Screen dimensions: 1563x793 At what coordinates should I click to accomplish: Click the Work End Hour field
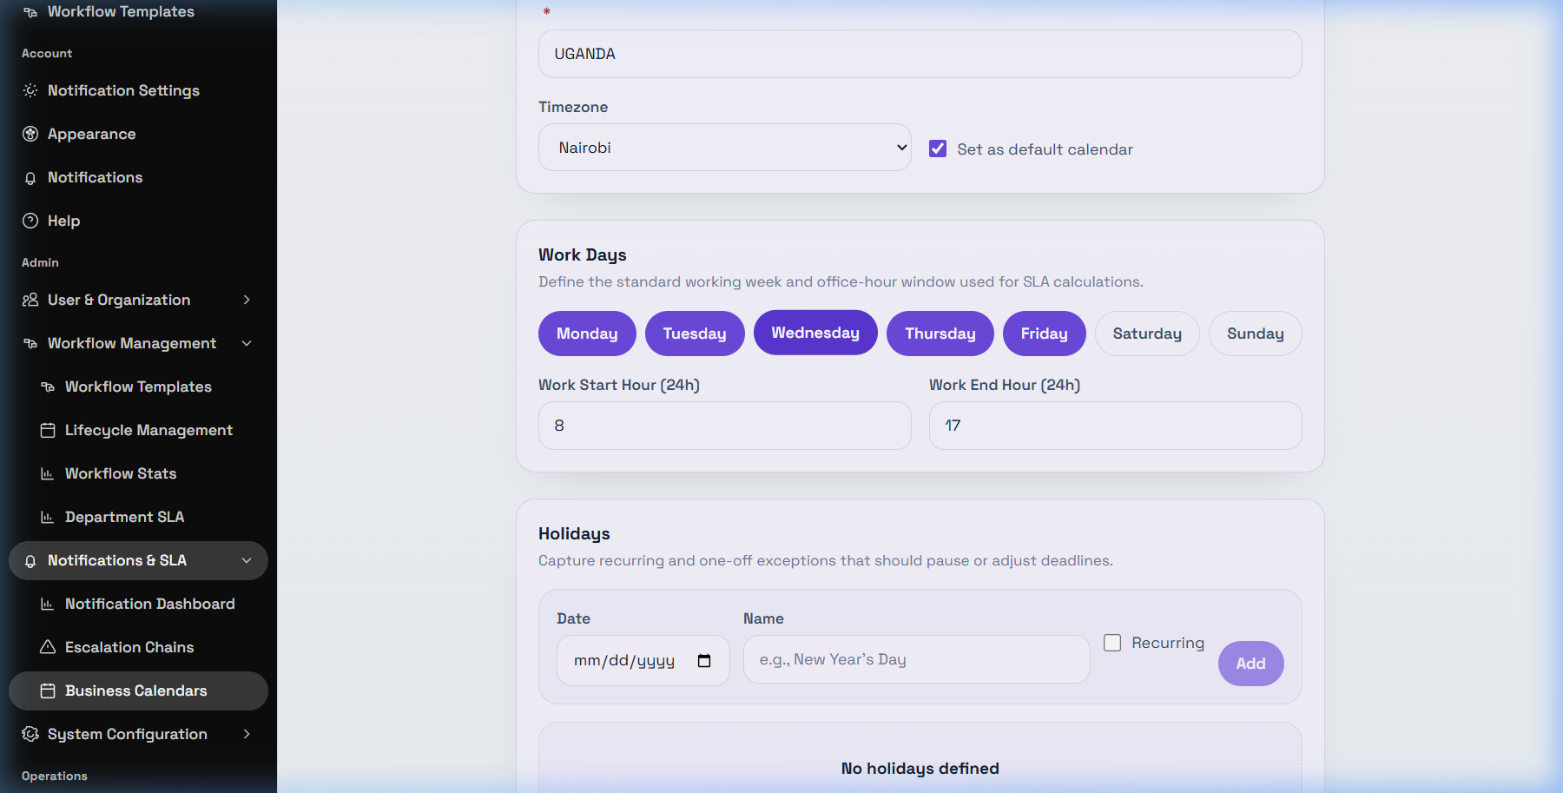click(1116, 426)
